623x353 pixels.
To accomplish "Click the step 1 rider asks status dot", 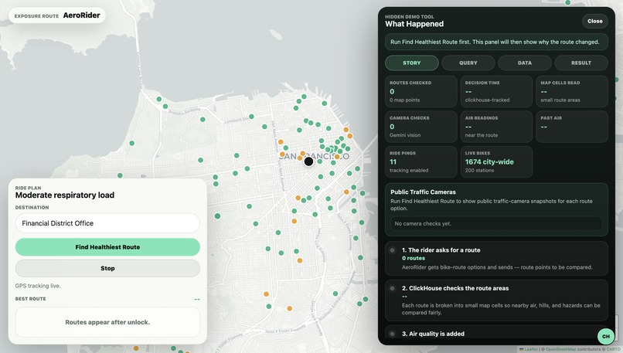I will pos(392,250).
